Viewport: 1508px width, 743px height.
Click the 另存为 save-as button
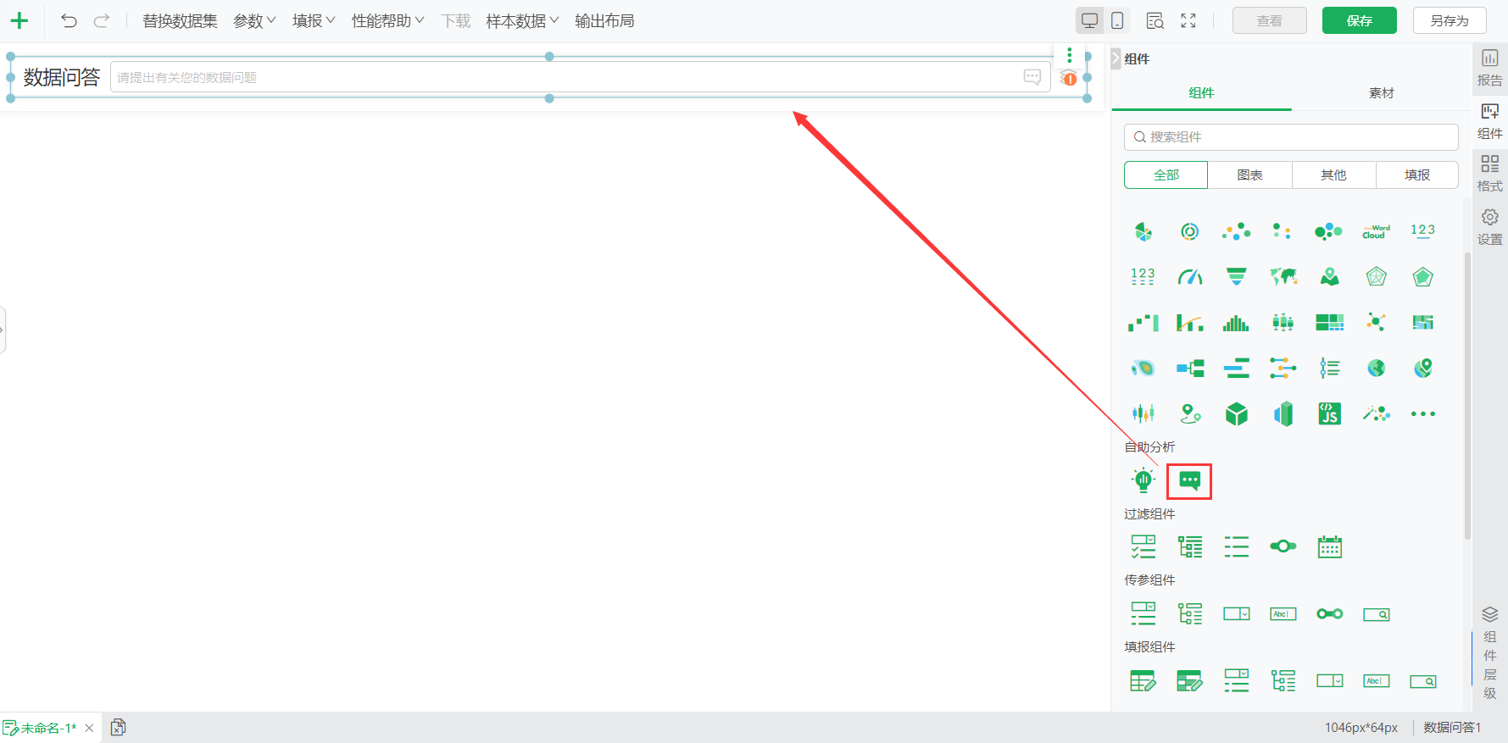point(1450,21)
